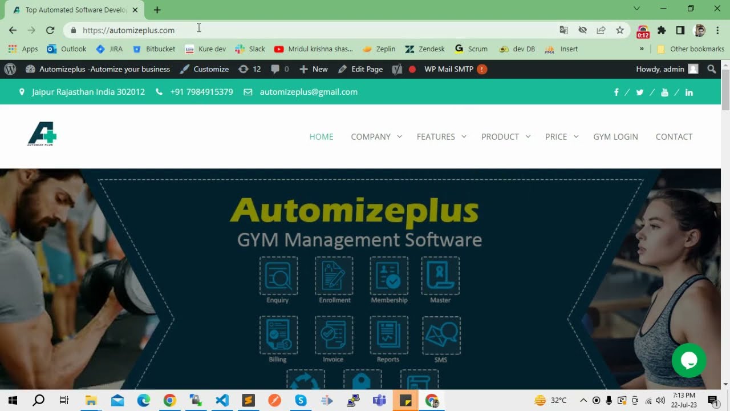The height and width of the screenshot is (411, 730).
Task: Open Skype from the taskbar
Action: [x=301, y=401]
